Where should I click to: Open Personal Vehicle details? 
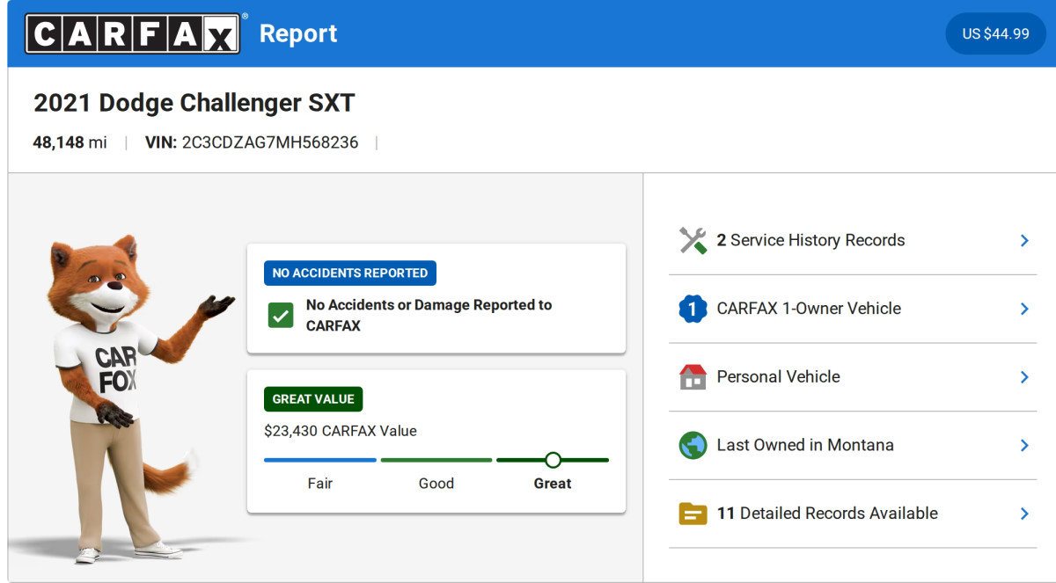[853, 376]
